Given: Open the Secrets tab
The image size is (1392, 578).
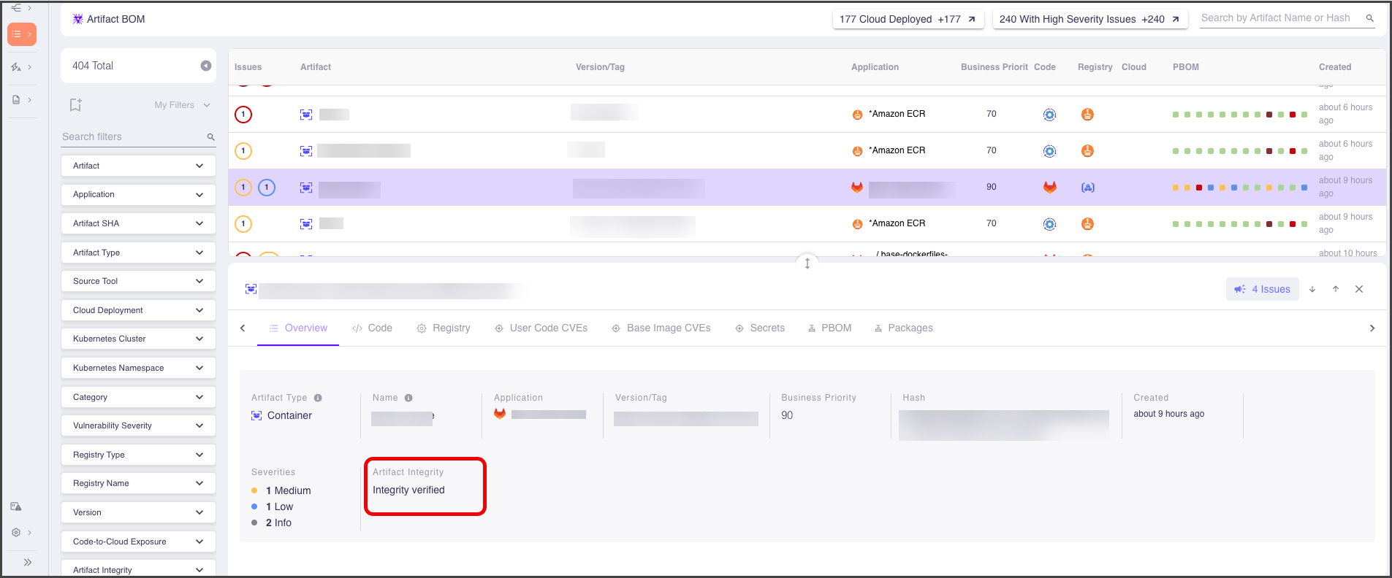Looking at the screenshot, I should point(760,328).
